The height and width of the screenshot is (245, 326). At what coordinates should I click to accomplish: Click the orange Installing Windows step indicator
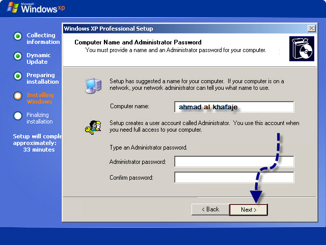(18, 95)
